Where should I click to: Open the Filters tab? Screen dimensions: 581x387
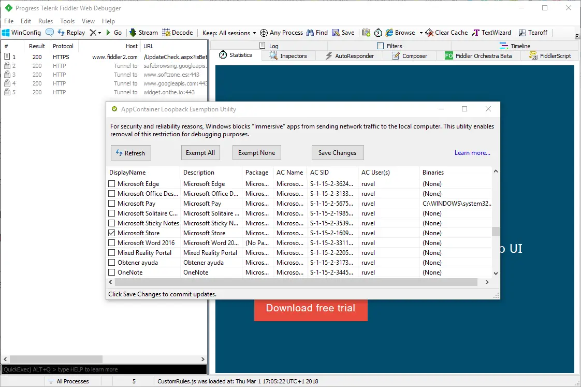tap(389, 46)
